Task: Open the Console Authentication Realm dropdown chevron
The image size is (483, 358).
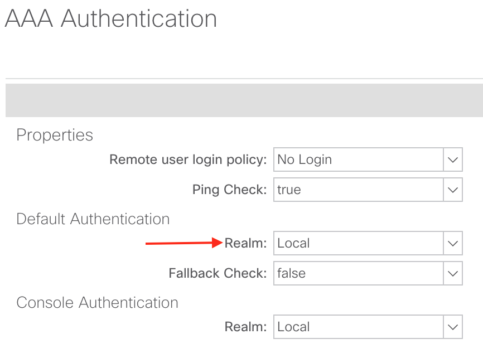Action: (x=453, y=327)
